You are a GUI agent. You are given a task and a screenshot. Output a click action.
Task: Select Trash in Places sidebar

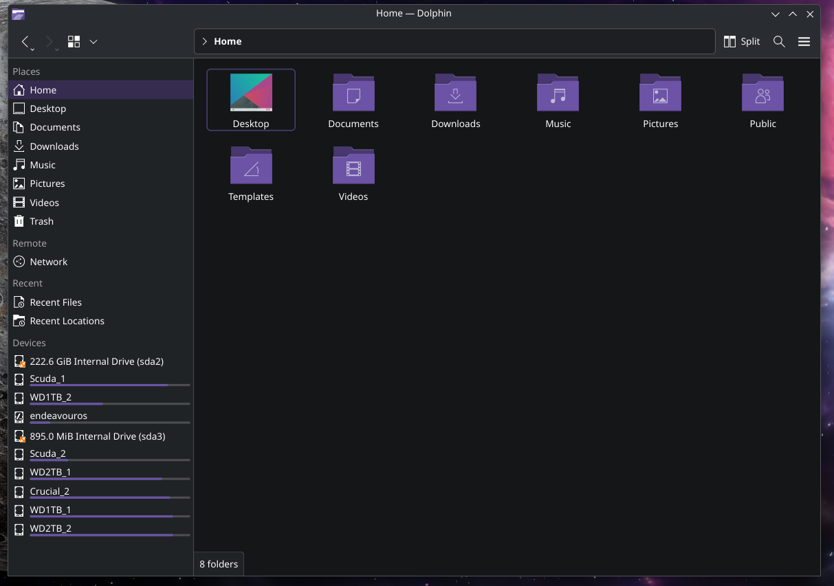coord(41,221)
